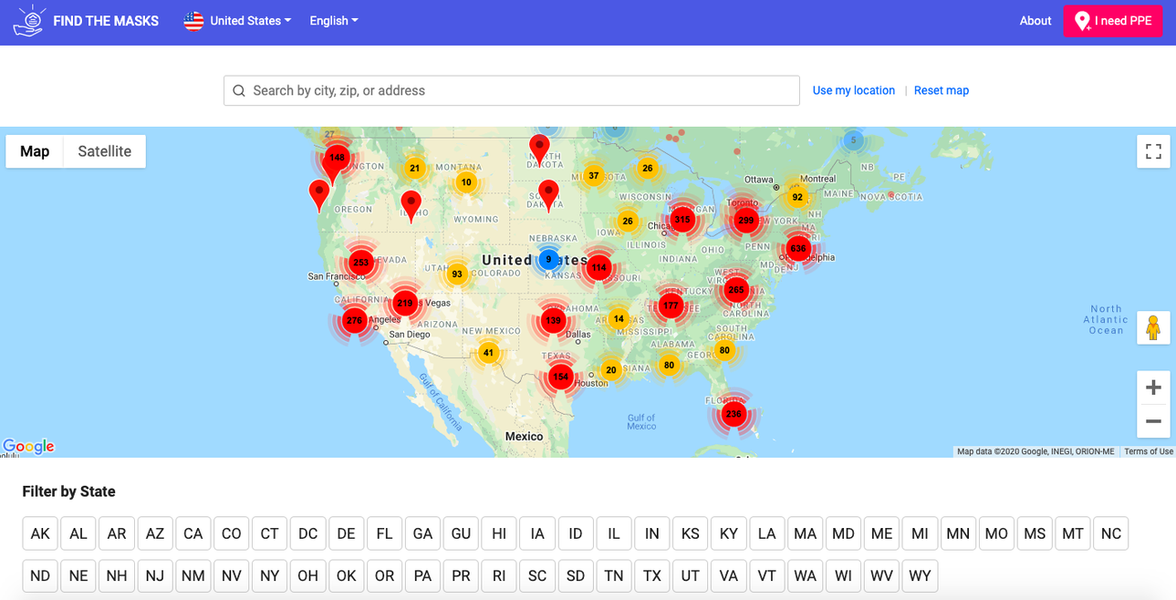Screen dimensions: 1176x600
Task: Open the 154 cluster near Houston
Action: point(560,377)
